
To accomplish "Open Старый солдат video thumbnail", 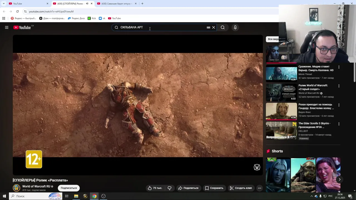I will (281, 92).
